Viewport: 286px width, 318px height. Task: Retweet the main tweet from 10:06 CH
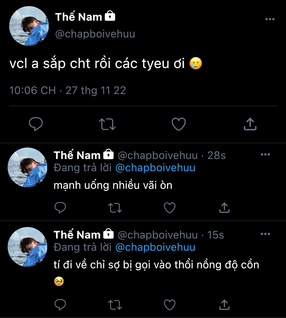click(107, 124)
